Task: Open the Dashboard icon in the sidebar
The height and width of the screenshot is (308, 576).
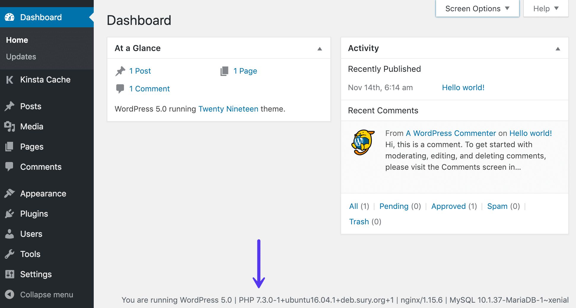Action: 10,17
